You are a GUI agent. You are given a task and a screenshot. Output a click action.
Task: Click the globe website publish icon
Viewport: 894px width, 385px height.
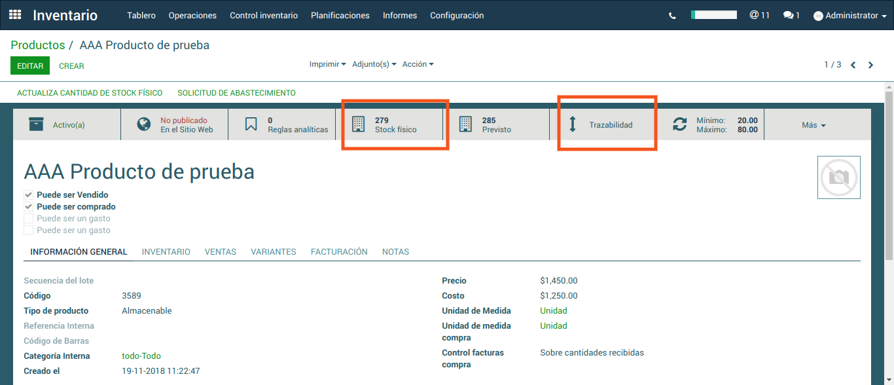click(x=144, y=124)
